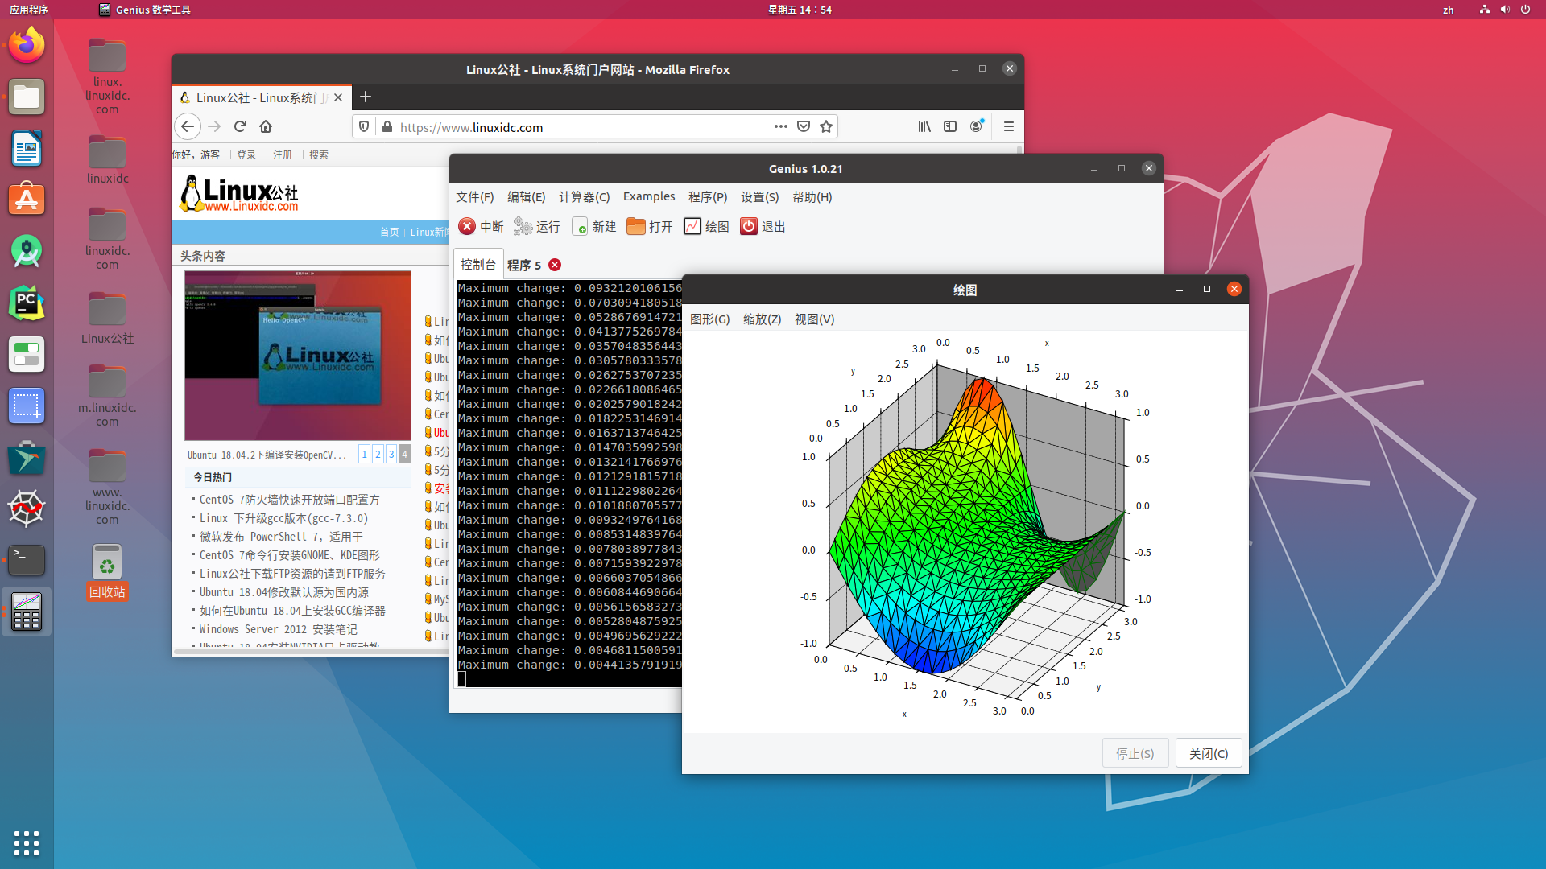Toggle the tracking protection shield
1546x869 pixels.
coord(364,126)
